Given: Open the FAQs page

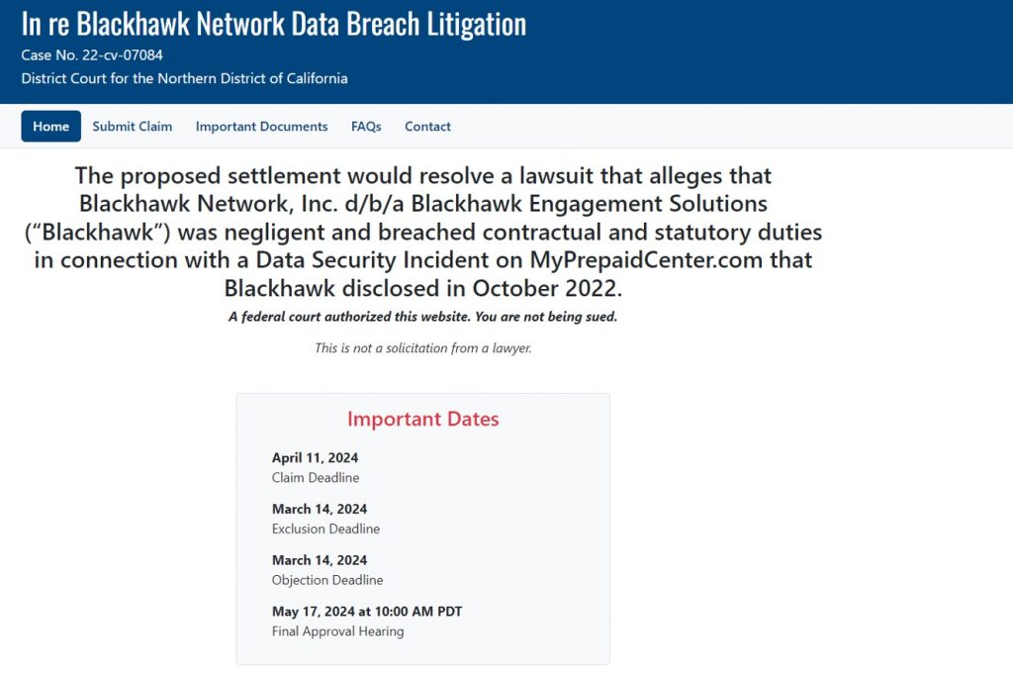Looking at the screenshot, I should click(366, 127).
